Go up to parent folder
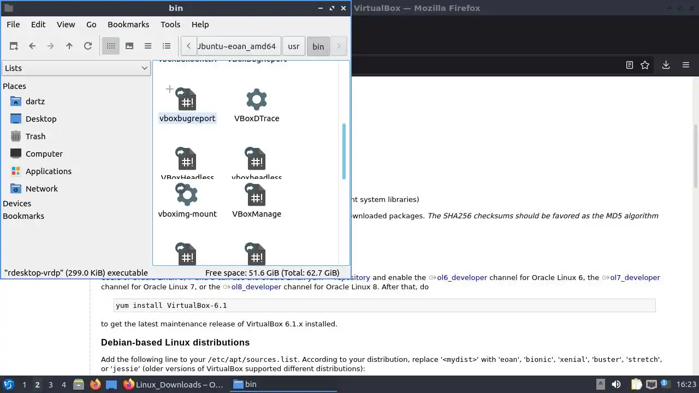The height and width of the screenshot is (393, 699). coord(69,46)
